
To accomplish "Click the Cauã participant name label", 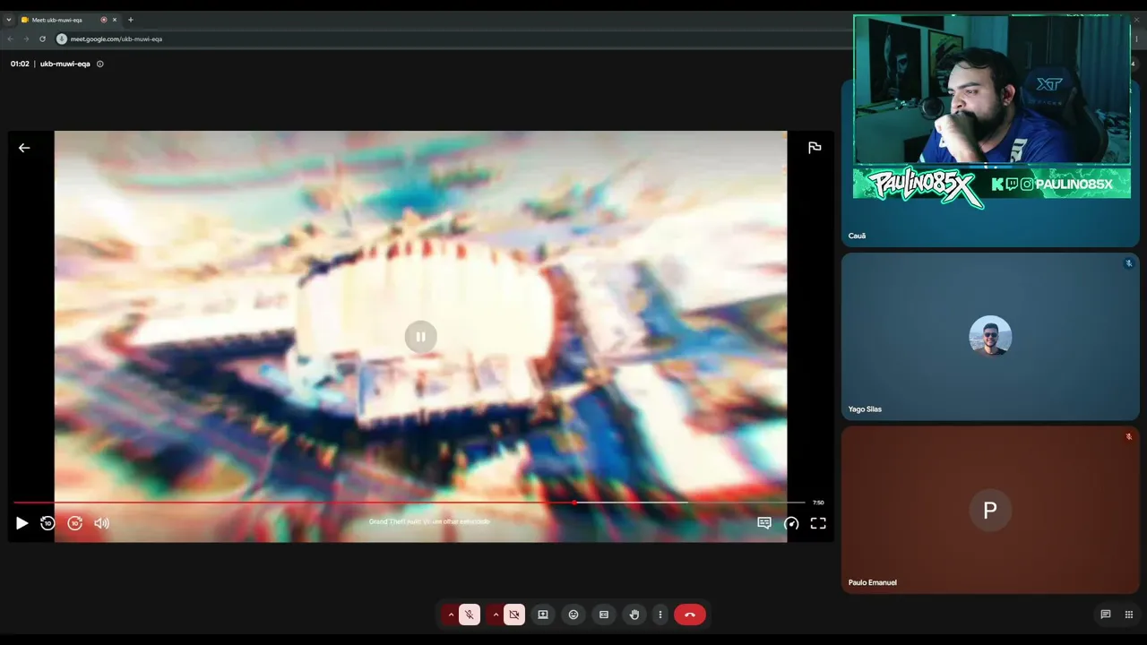I will (x=857, y=236).
